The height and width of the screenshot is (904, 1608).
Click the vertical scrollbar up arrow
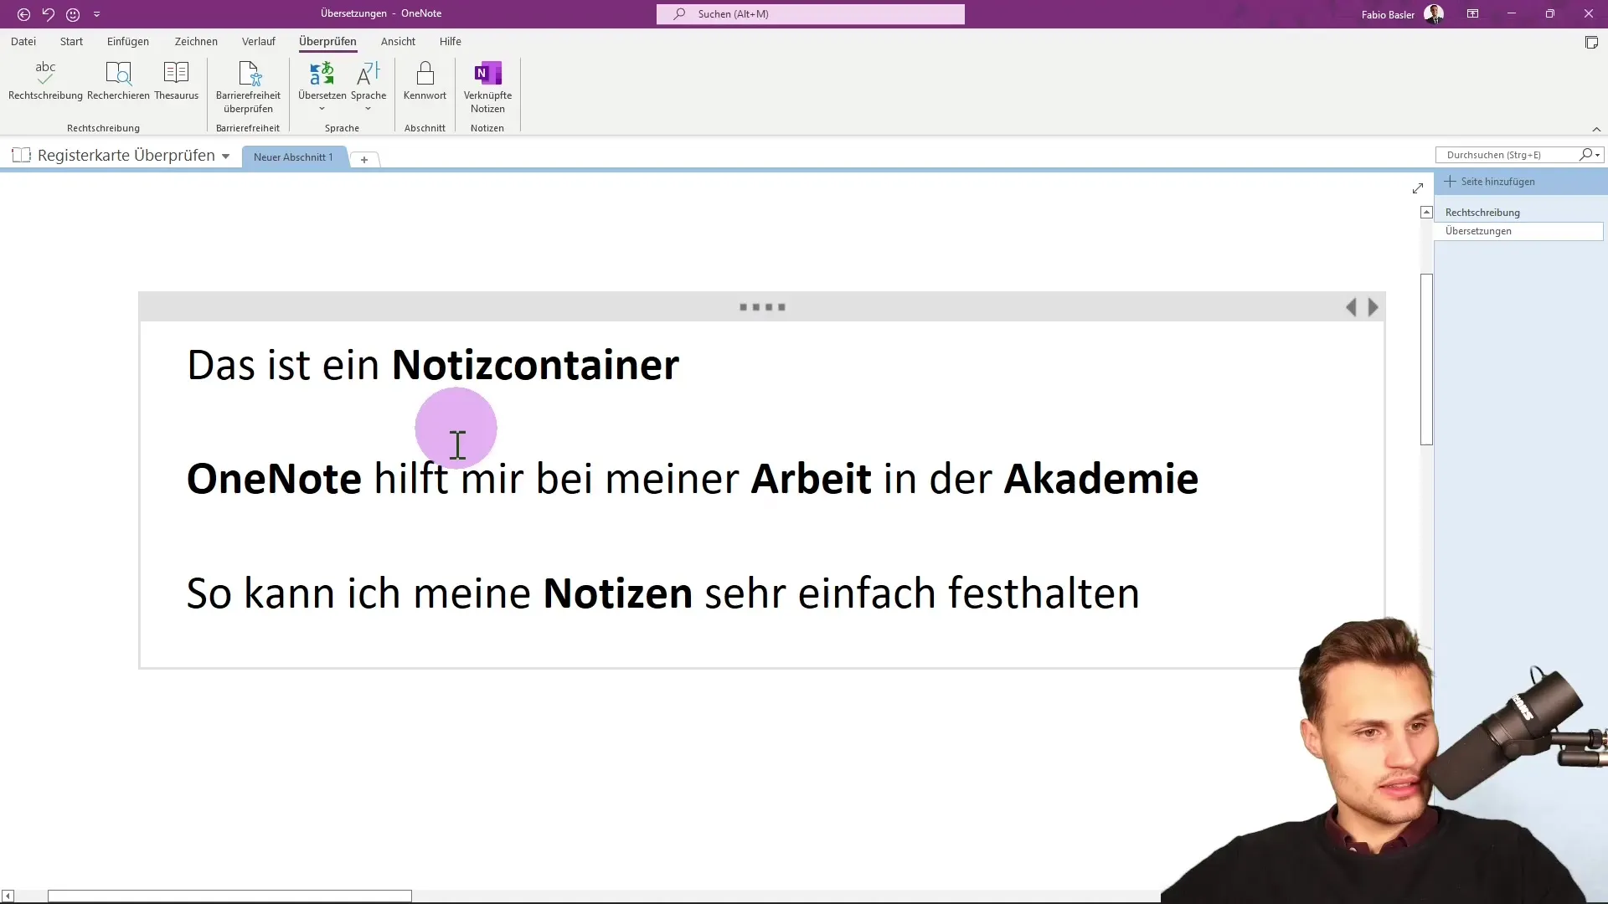tap(1426, 213)
